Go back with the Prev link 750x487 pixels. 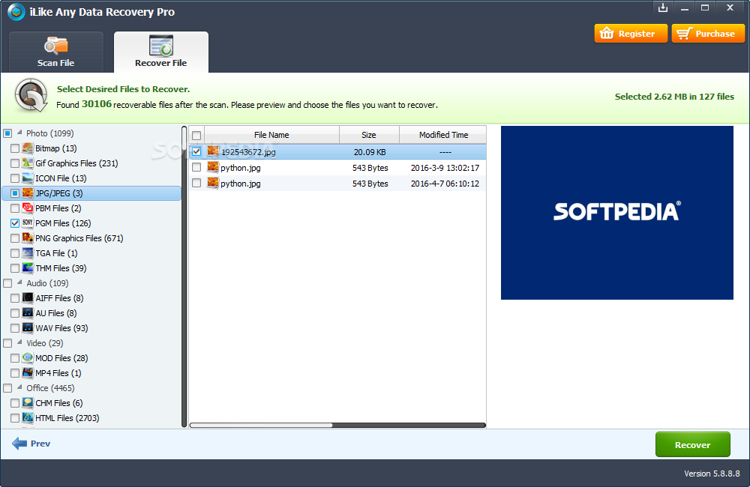40,444
